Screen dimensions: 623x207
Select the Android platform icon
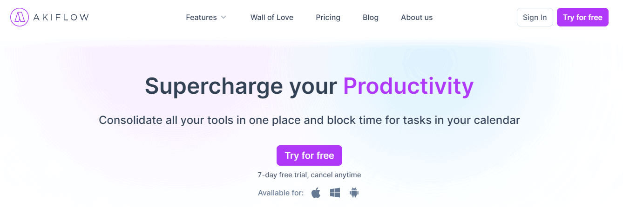(354, 193)
